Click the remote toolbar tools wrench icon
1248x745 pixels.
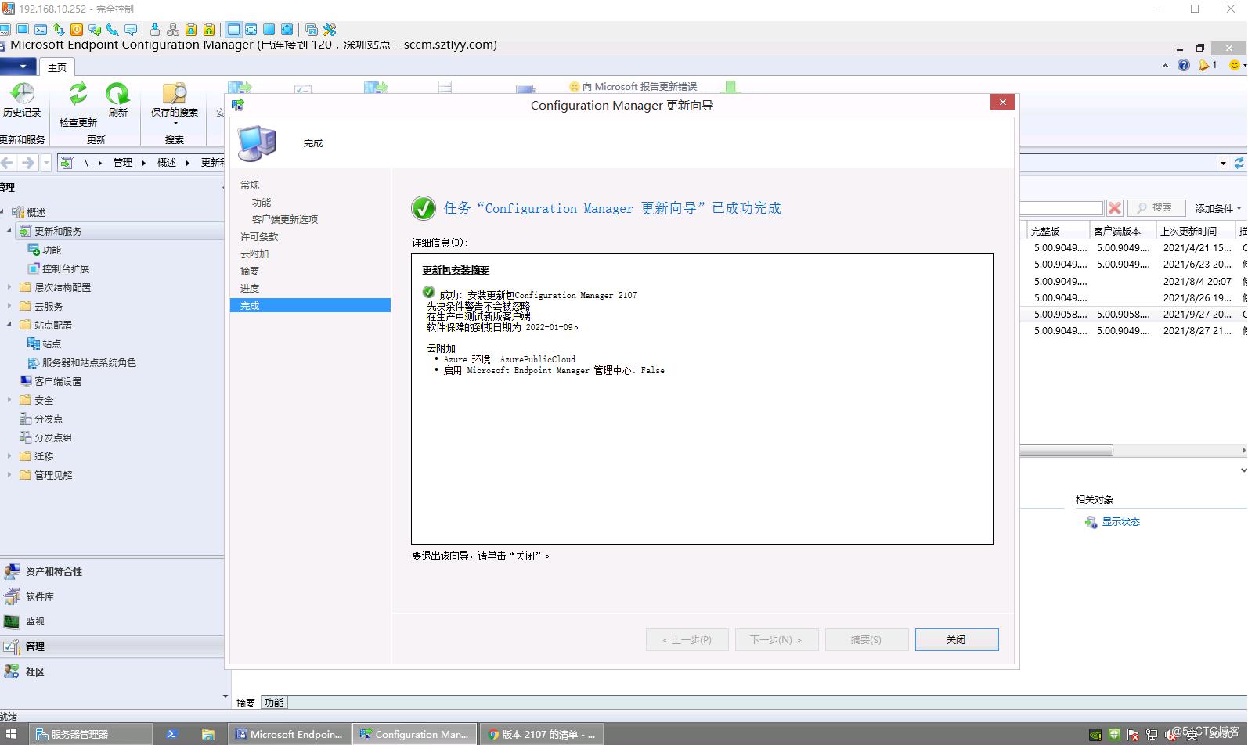[x=330, y=30]
